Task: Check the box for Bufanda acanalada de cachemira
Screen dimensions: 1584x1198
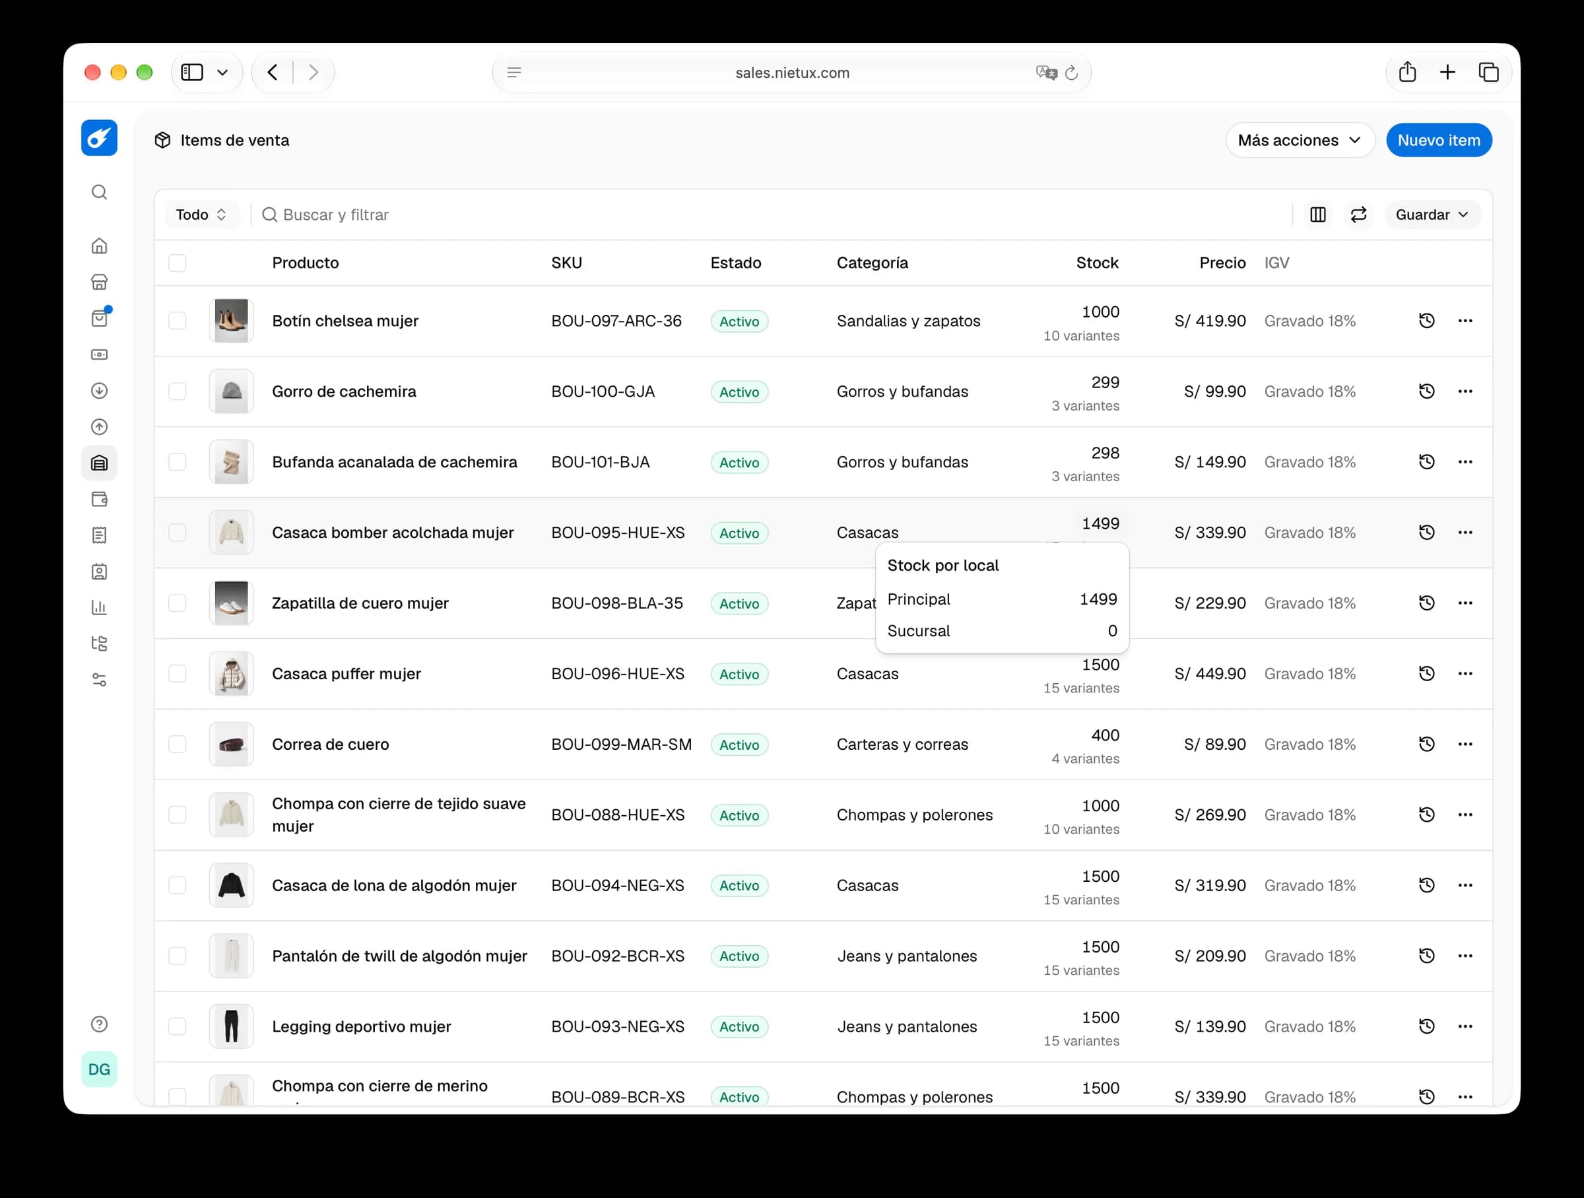Action: 178,462
